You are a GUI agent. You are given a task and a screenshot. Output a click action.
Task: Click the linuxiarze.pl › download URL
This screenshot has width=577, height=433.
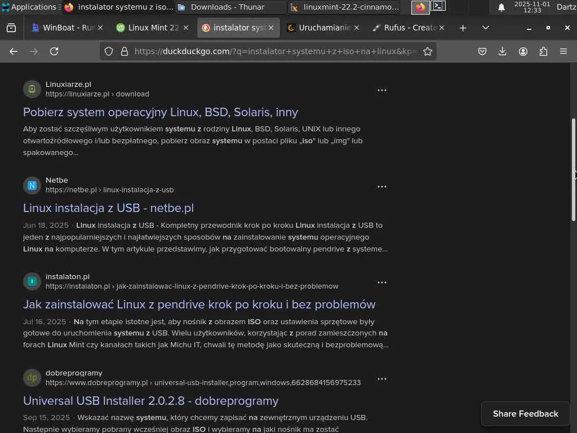tap(97, 94)
